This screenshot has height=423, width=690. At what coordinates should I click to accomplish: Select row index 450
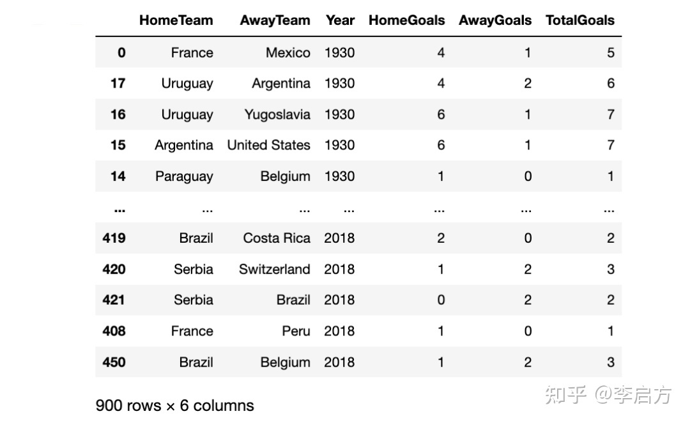(x=114, y=362)
